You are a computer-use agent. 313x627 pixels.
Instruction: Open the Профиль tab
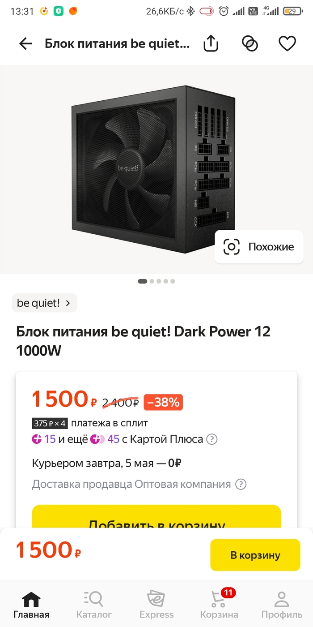tap(282, 605)
